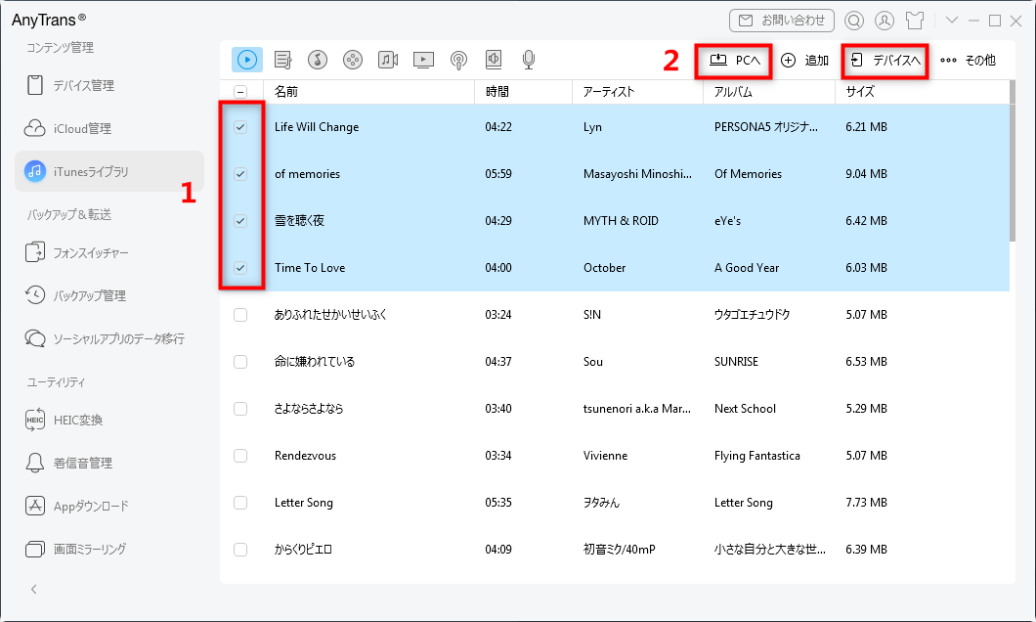
Task: Collapse the sidebar with left chevron
Action: (x=33, y=589)
